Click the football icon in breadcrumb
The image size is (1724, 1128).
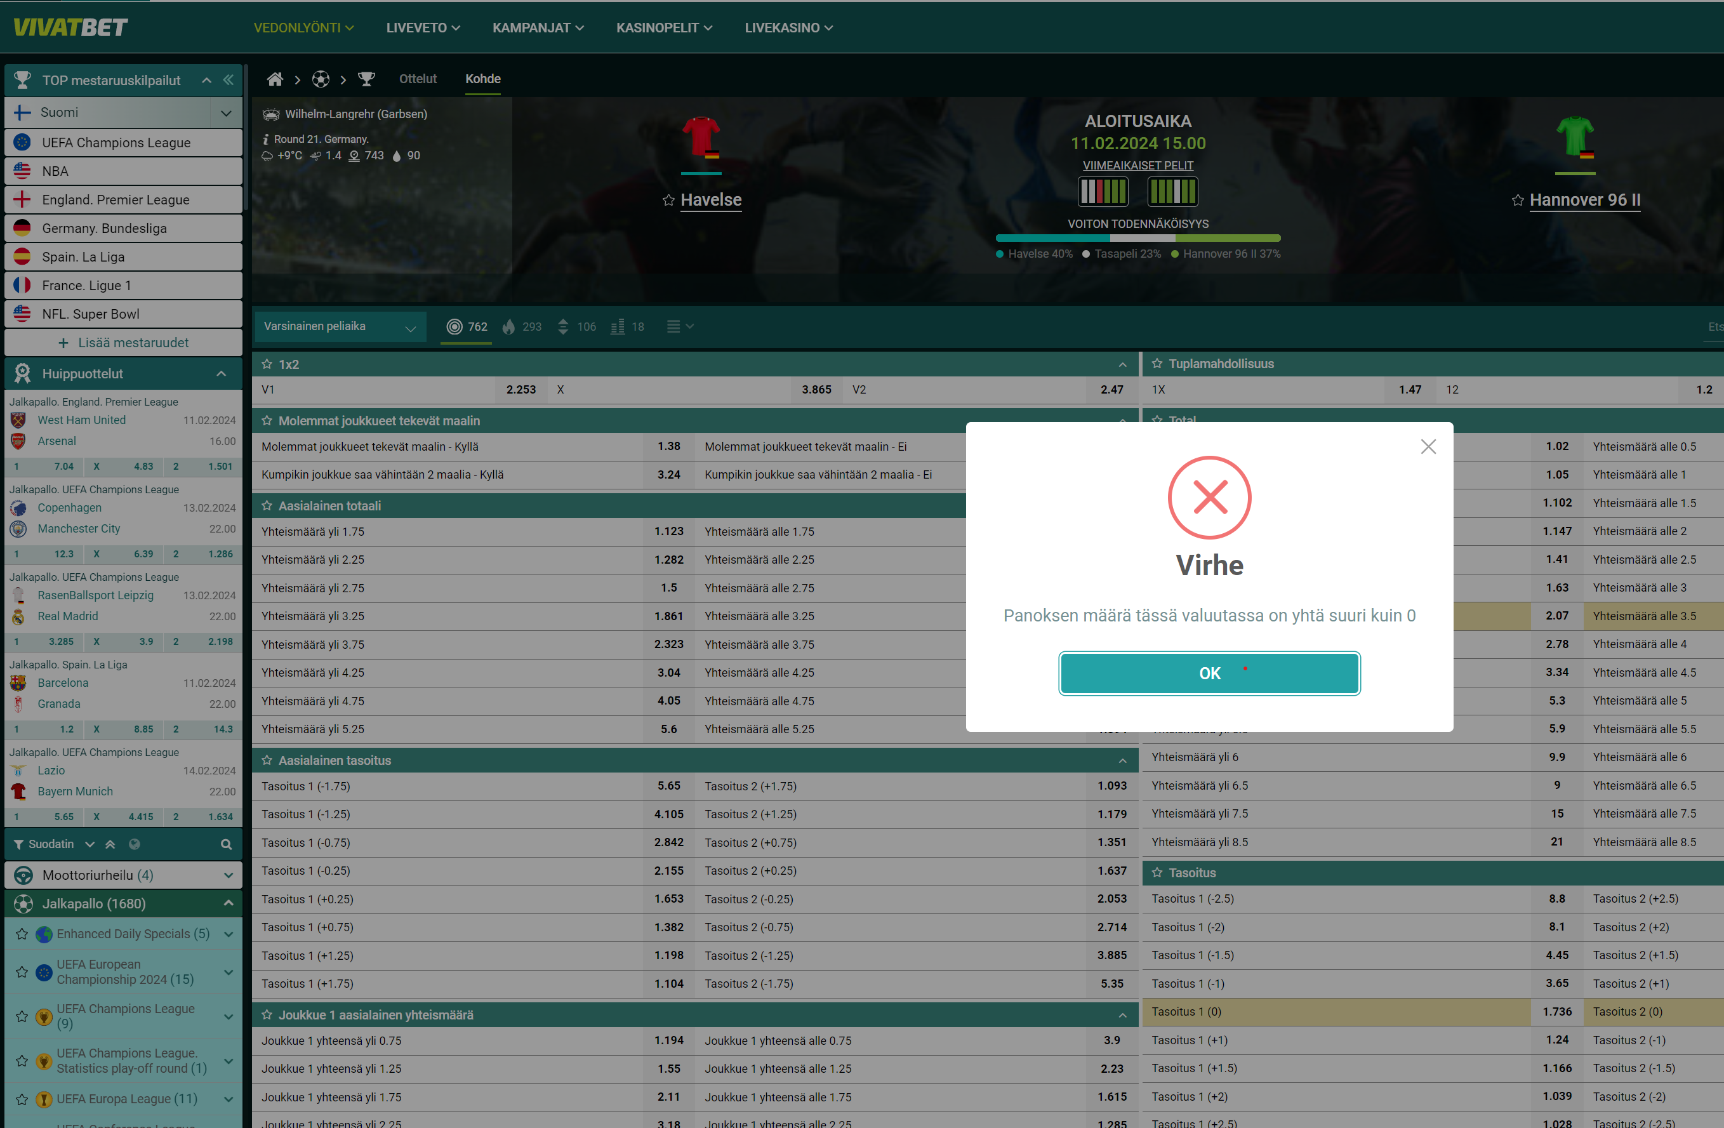[x=321, y=79]
